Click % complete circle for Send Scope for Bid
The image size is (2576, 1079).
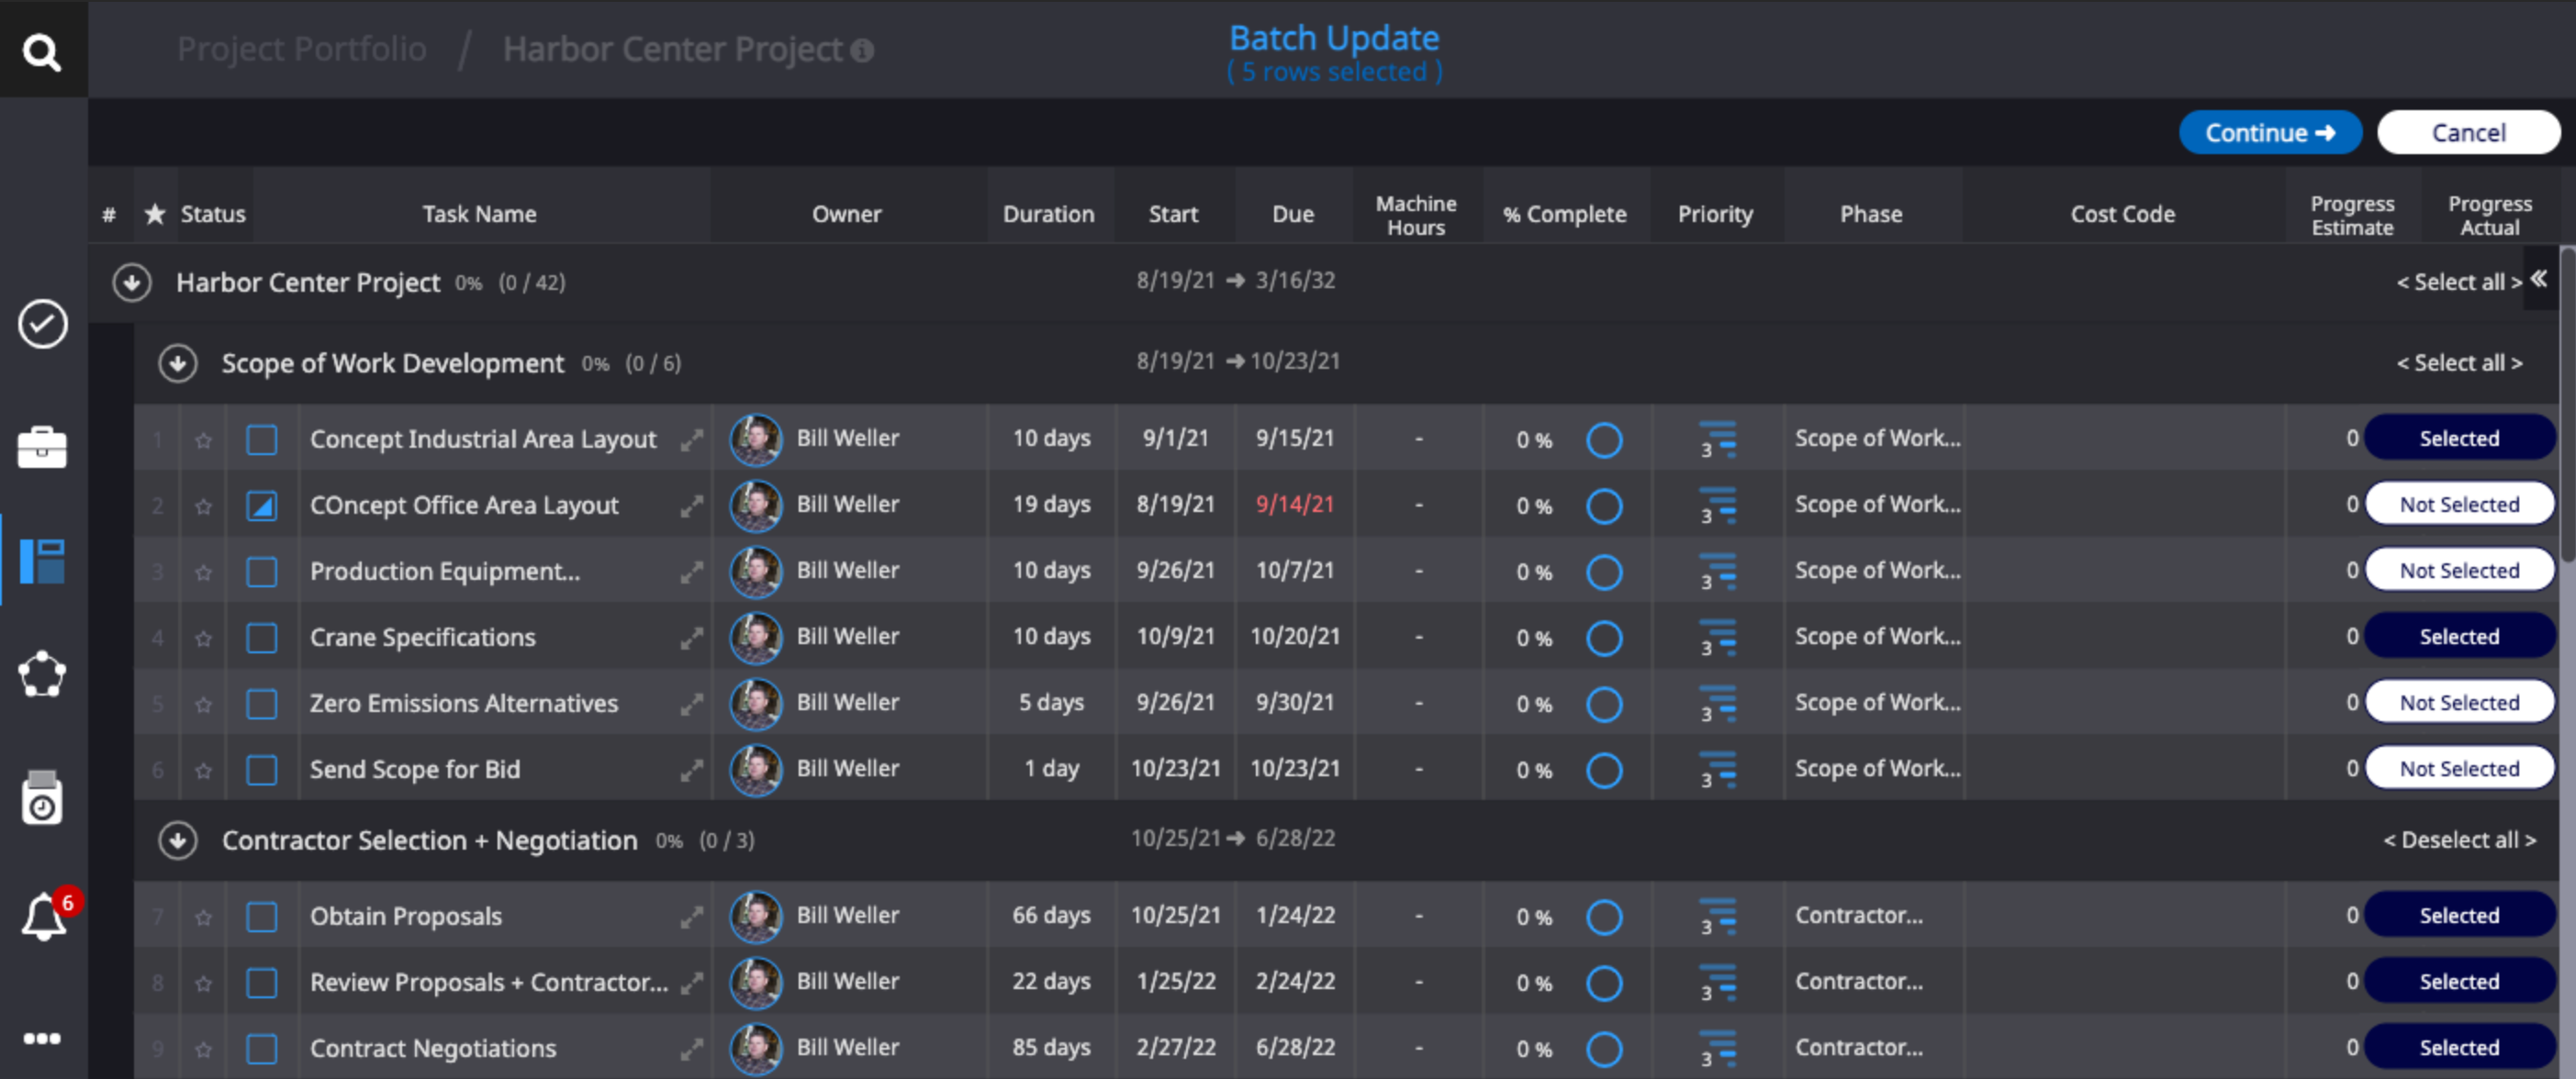[1604, 769]
